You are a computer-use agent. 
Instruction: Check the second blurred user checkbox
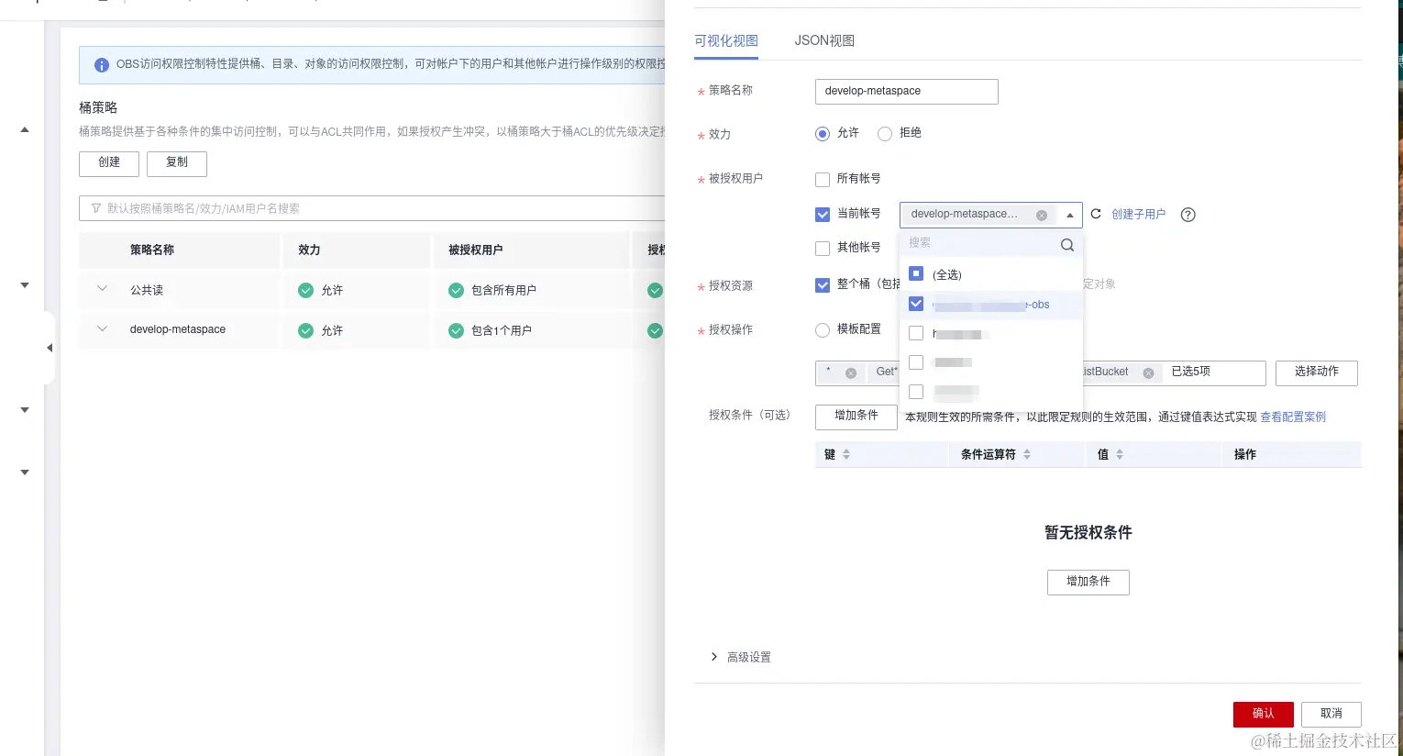coord(916,333)
